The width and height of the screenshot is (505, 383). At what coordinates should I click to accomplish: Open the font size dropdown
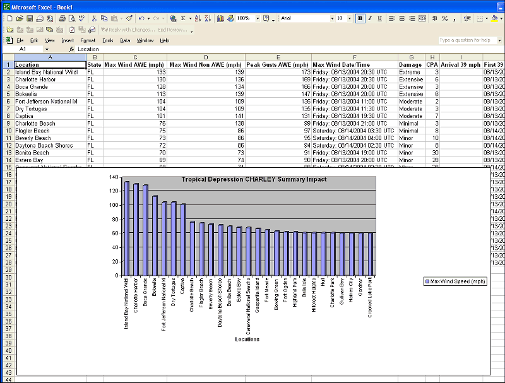[x=350, y=19]
